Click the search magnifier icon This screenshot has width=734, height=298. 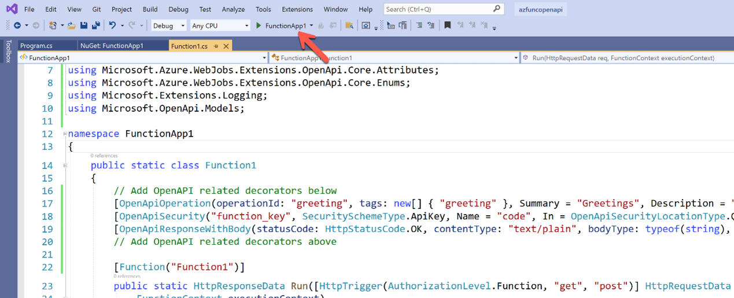[497, 9]
